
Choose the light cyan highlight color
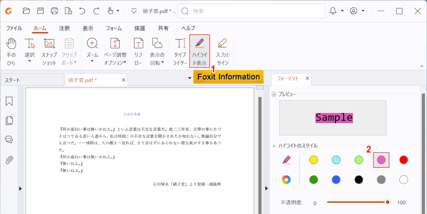point(336,160)
